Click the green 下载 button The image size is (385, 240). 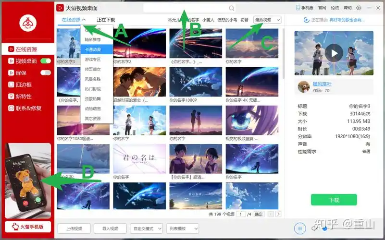(334, 200)
